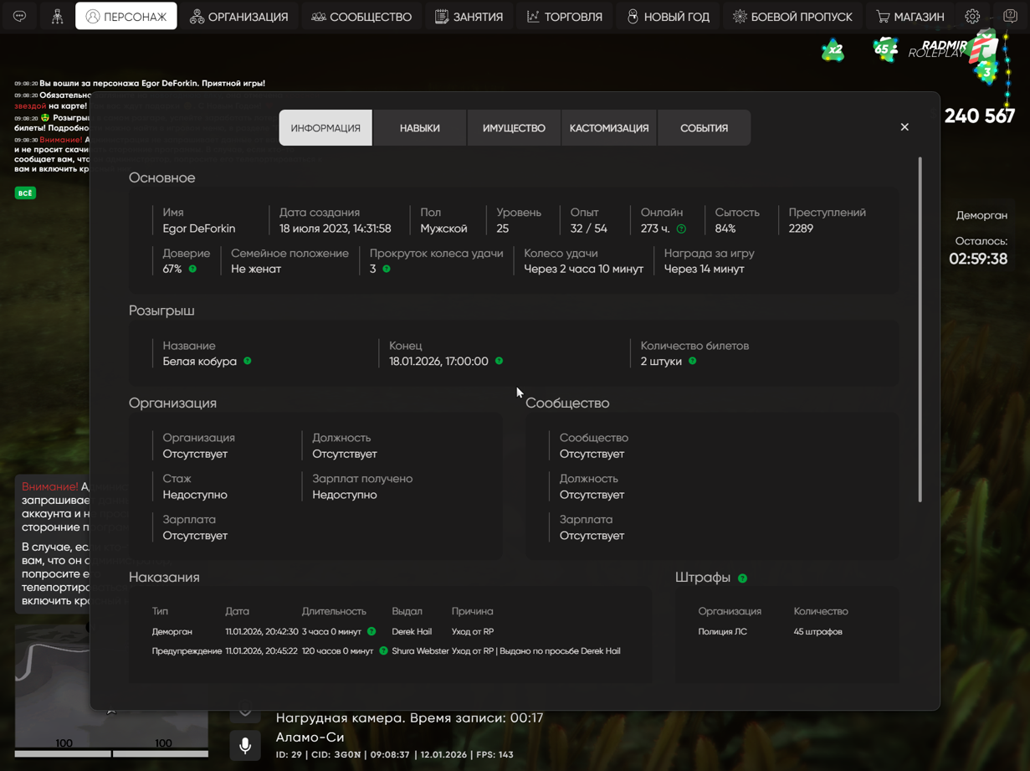Image resolution: width=1030 pixels, height=771 pixels.
Task: Open the НОВЫЙ ГОД menu tab
Action: pyautogui.click(x=668, y=16)
